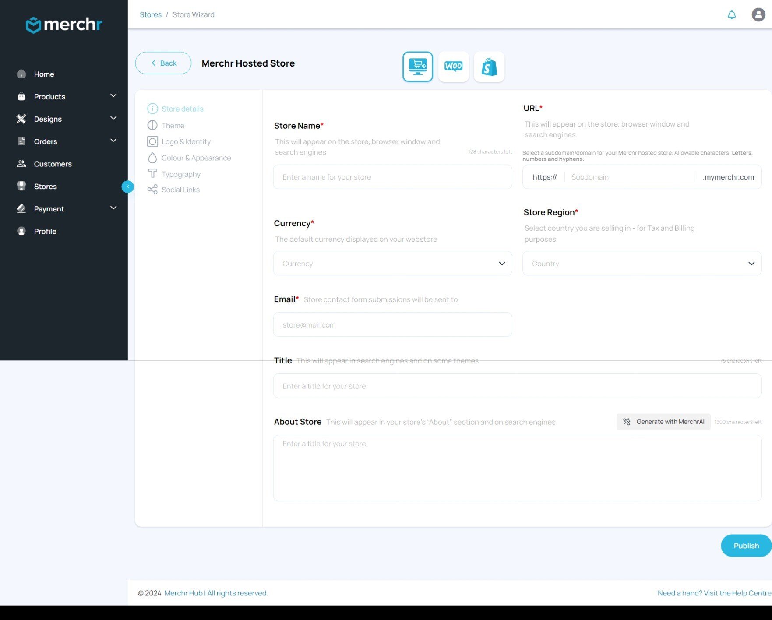This screenshot has width=772, height=620.
Task: Collapse the sidebar with the round arrow
Action: pos(127,187)
